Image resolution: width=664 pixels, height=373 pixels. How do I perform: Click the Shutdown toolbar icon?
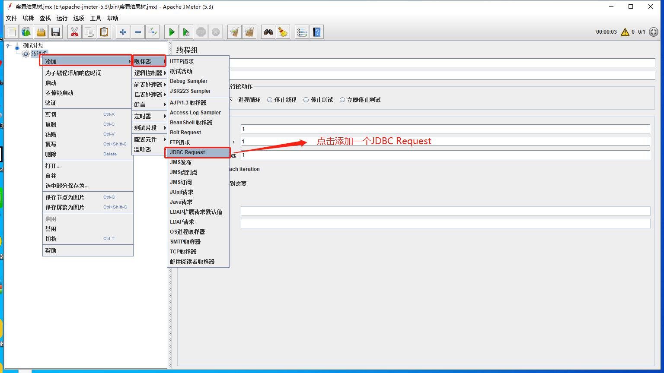click(216, 32)
